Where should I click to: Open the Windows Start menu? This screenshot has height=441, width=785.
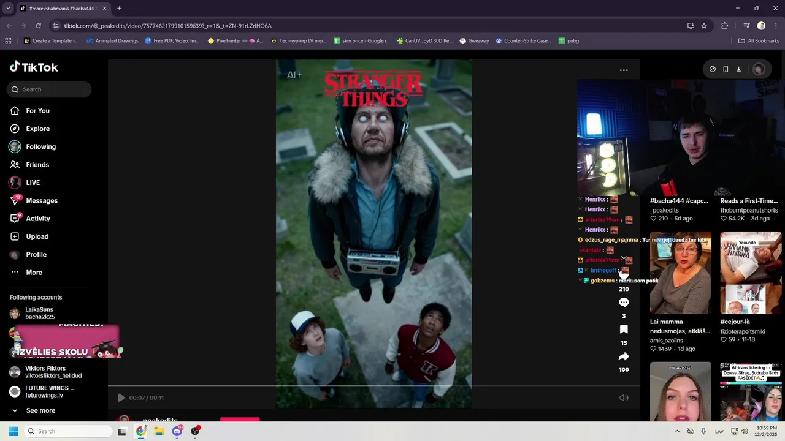tap(13, 431)
